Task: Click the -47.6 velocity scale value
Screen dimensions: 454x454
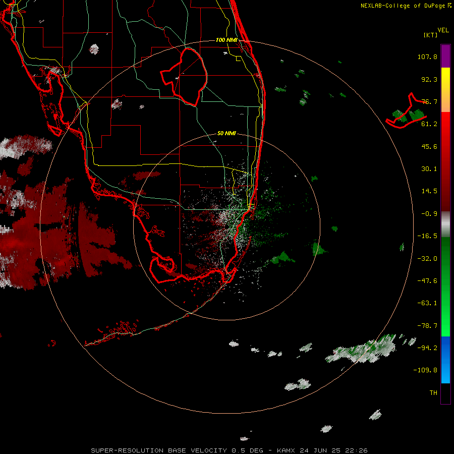Action: [427, 281]
